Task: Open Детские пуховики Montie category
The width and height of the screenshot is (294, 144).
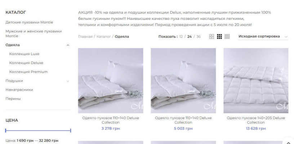Action: point(29,22)
